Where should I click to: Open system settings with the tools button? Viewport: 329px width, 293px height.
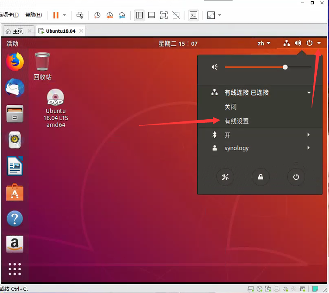coord(225,177)
